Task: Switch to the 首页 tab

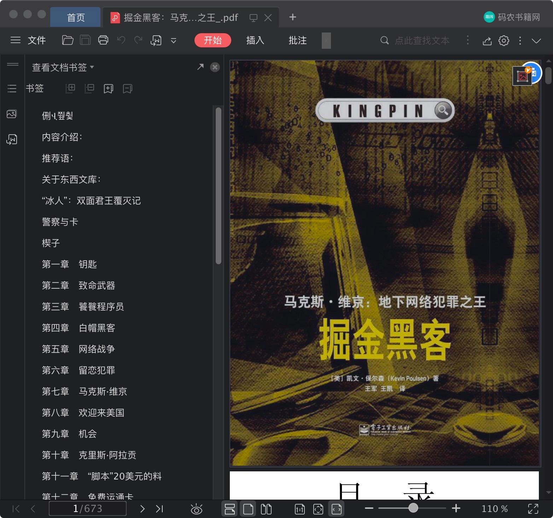Action: 76,17
